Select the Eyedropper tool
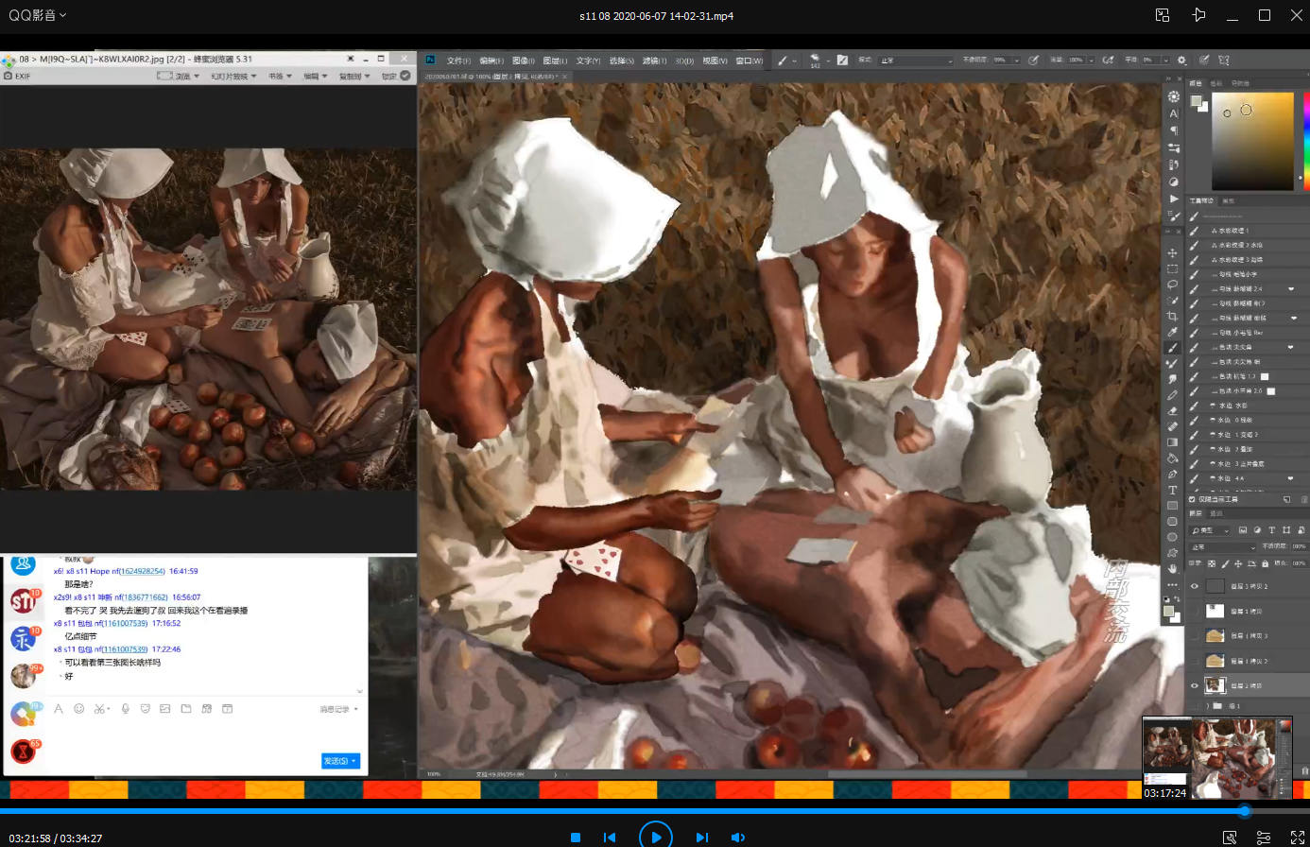The image size is (1310, 847). point(1172,332)
